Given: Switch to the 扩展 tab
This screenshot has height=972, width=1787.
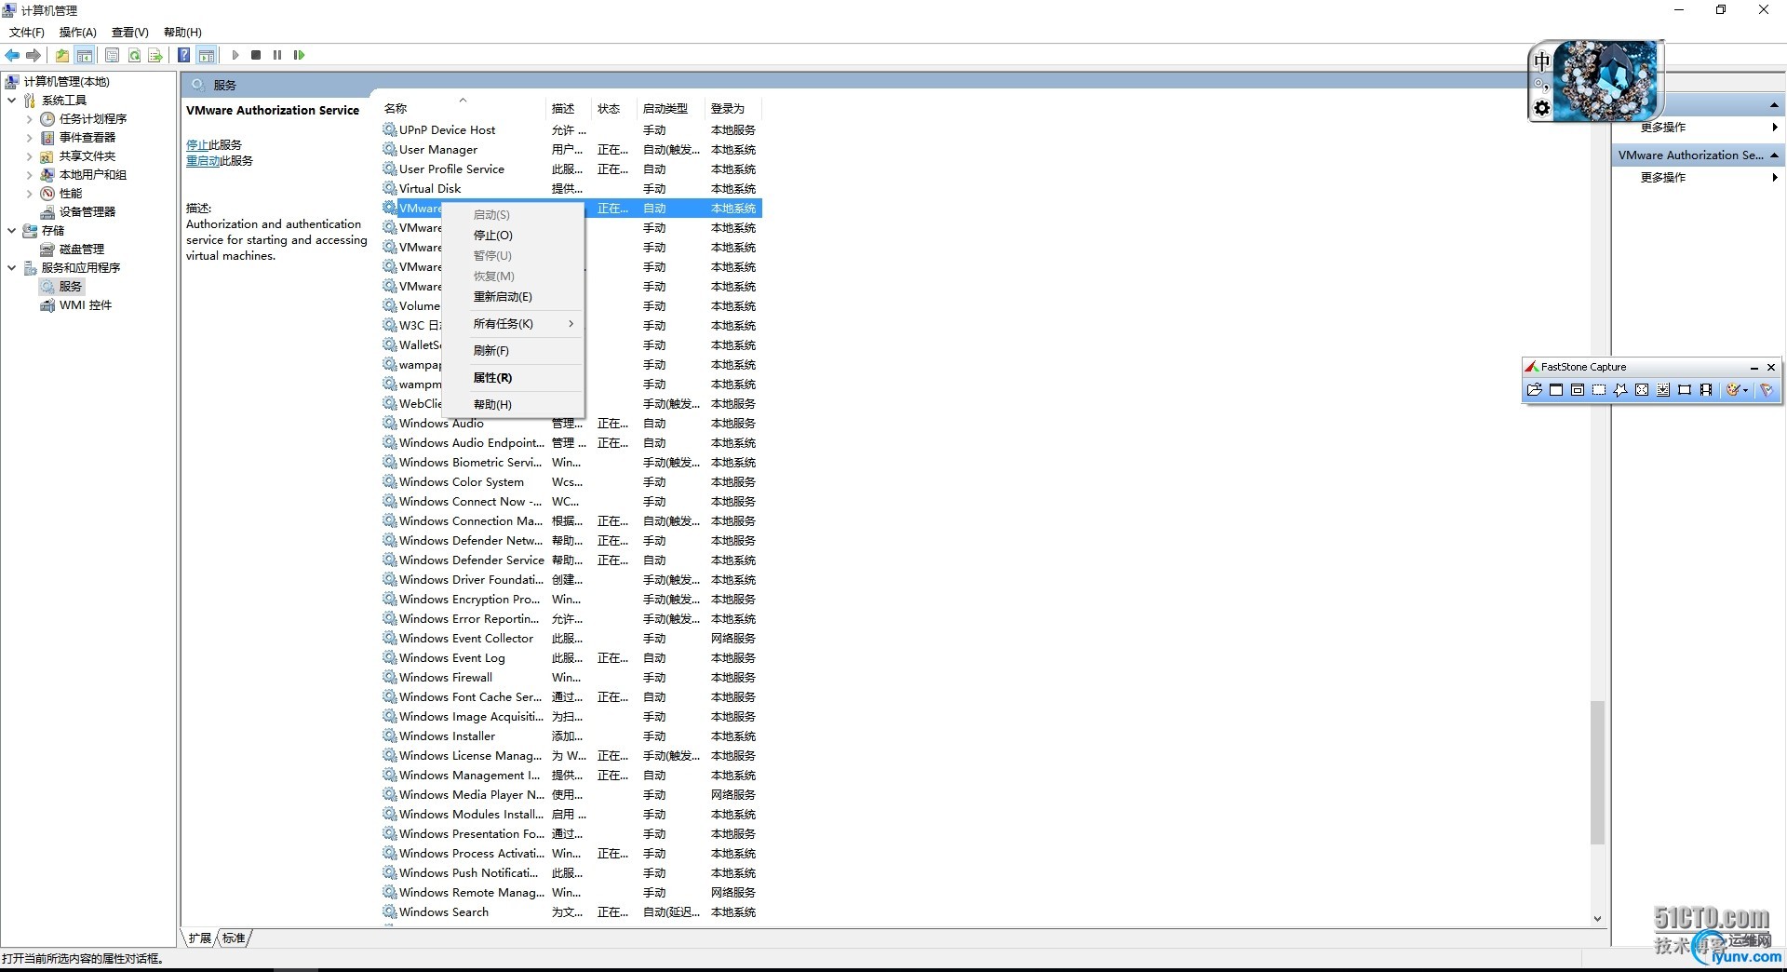Looking at the screenshot, I should 200,938.
